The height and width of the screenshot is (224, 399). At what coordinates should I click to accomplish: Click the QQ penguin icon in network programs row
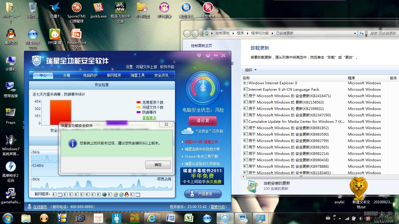click(x=126, y=194)
